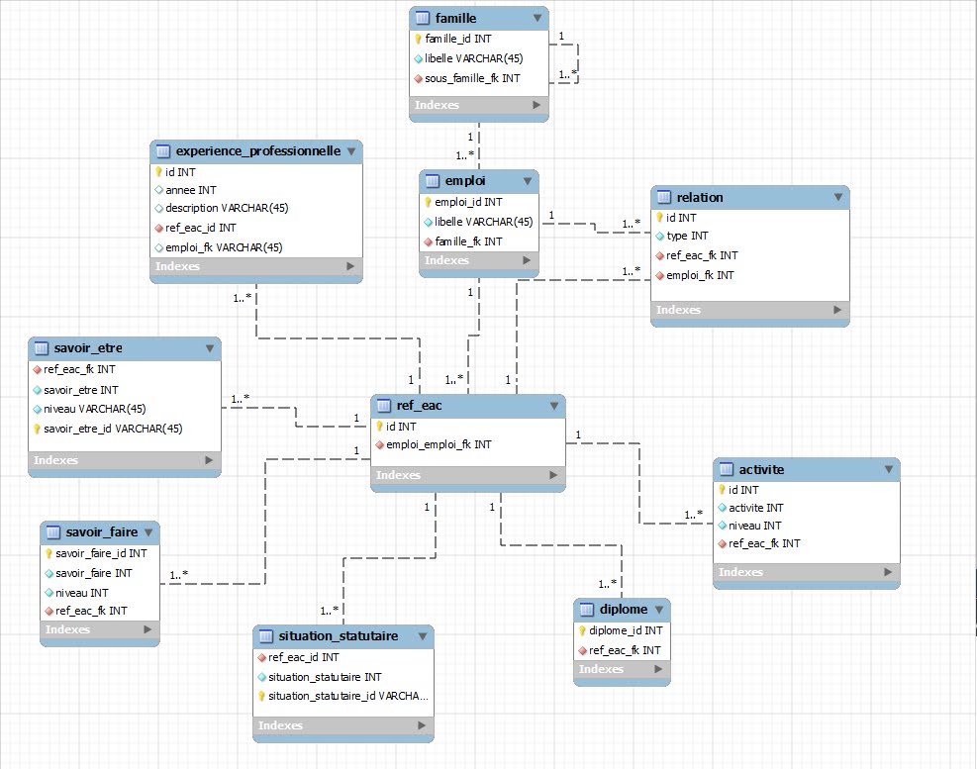Click the emploi_emploi_fk foreign key icon
Screen dimensions: 977x769
point(379,445)
